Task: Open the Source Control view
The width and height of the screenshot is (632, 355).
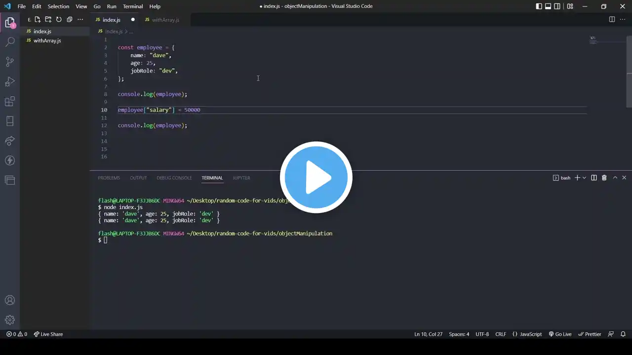Action: pyautogui.click(x=10, y=62)
